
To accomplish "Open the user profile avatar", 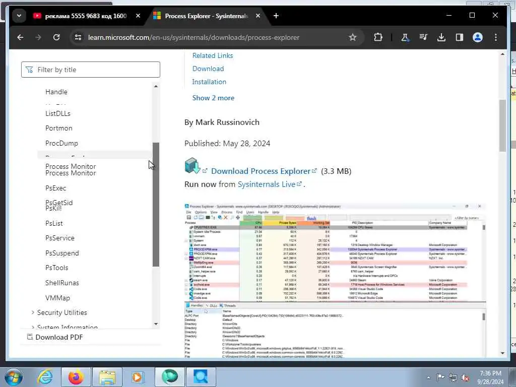I will pos(478,37).
